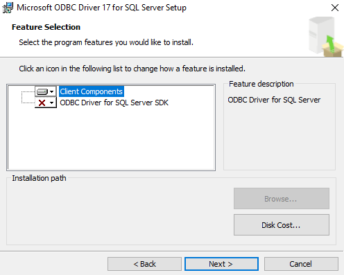Viewport: 344px width, 275px height.
Task: Go back with the < Back button
Action: point(144,264)
